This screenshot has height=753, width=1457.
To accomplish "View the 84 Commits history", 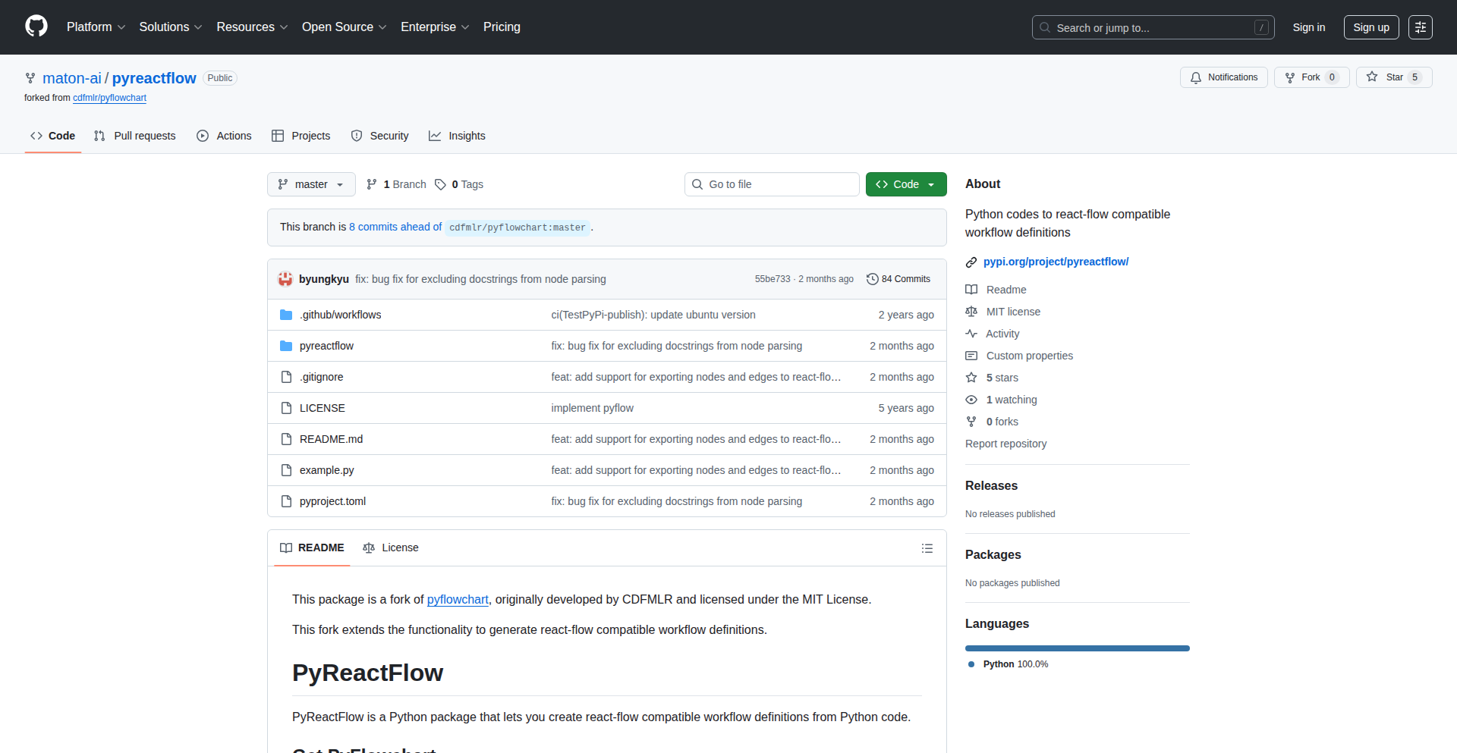I will pyautogui.click(x=898, y=279).
